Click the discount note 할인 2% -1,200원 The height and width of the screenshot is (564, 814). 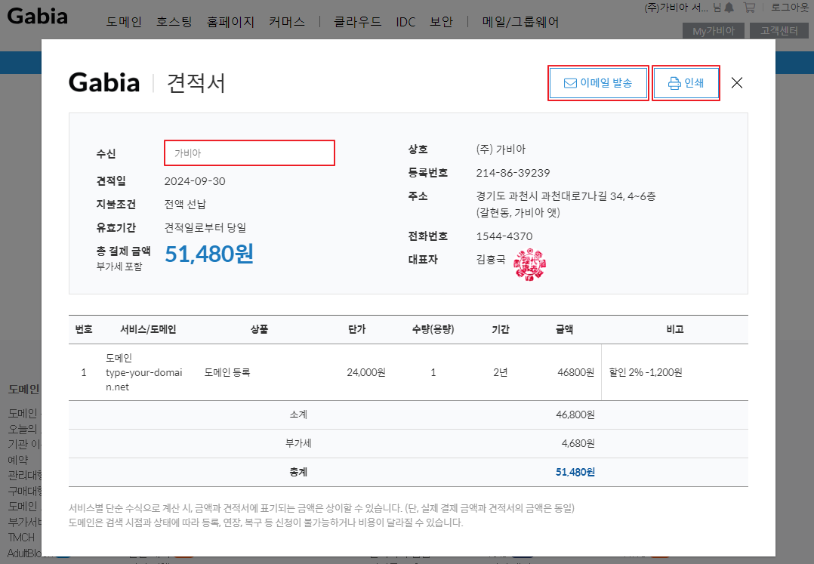tap(646, 372)
